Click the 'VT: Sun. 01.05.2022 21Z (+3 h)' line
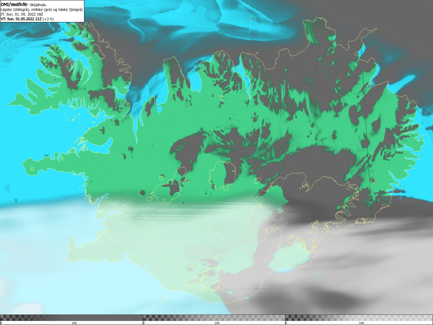Image resolution: width=433 pixels, height=325 pixels. coord(27,19)
